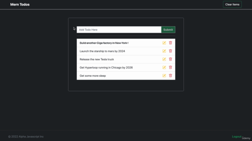
Task: Click the struck-through 'Build another Giga factory' text
Action: coord(104,43)
